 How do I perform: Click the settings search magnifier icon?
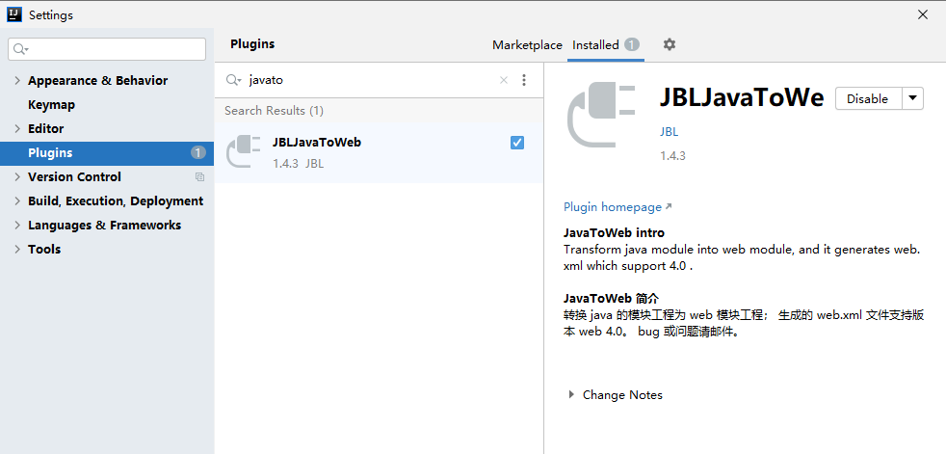[x=20, y=49]
